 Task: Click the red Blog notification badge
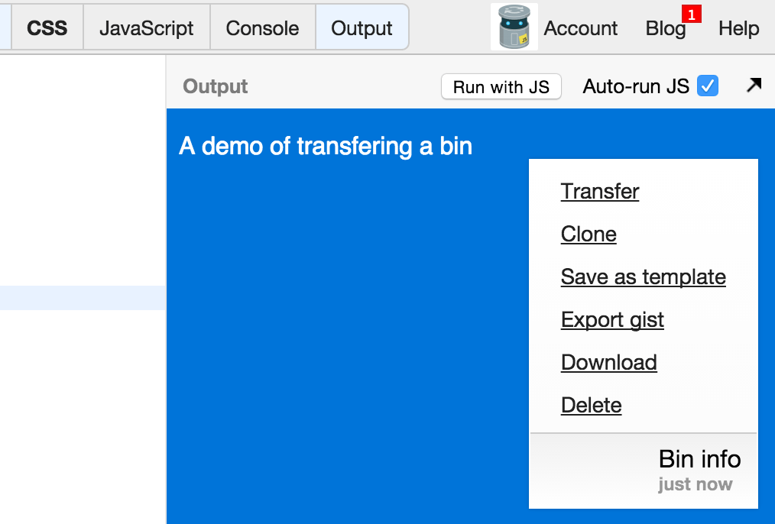click(690, 12)
